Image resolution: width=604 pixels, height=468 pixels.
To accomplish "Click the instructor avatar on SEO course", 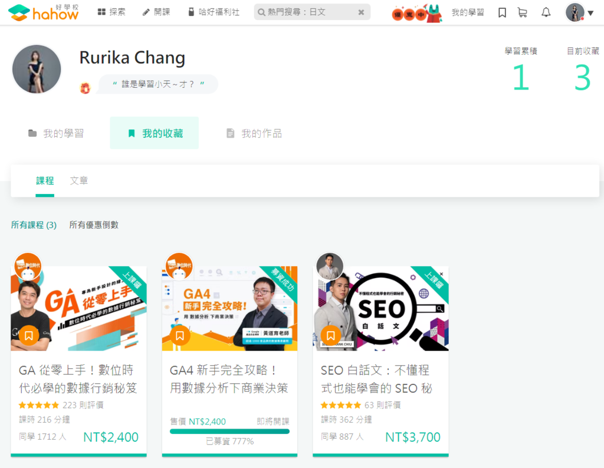I will (x=329, y=267).
